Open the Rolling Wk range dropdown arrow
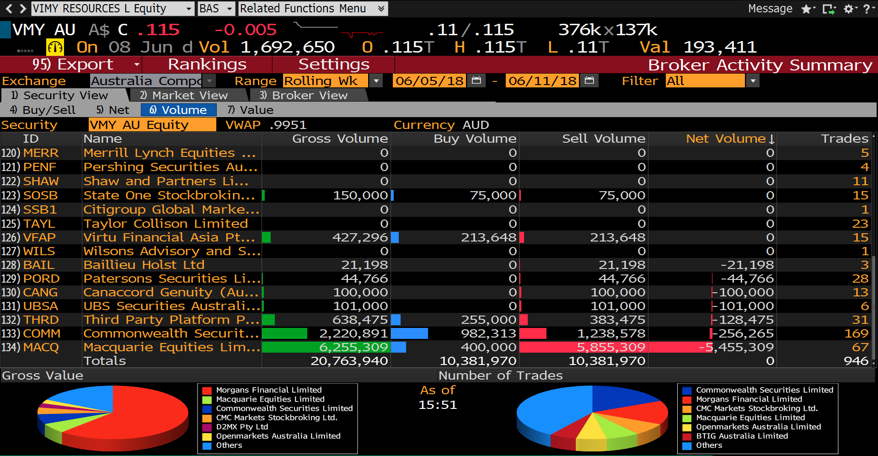878x456 pixels. 376,80
